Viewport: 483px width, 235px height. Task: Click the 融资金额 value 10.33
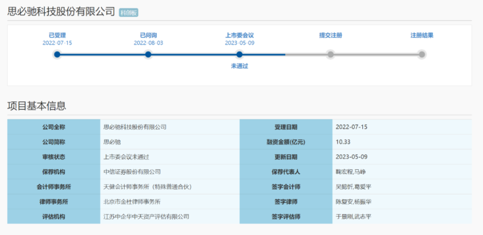point(343,142)
